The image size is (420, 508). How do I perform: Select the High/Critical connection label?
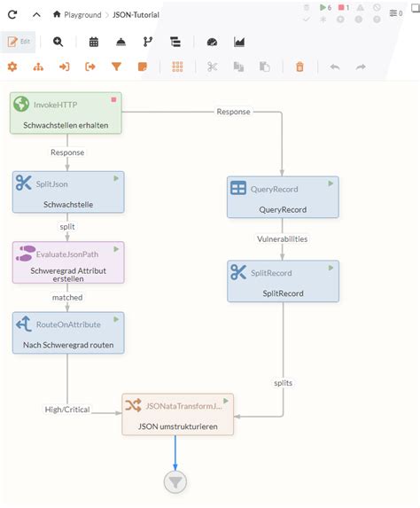tap(67, 410)
